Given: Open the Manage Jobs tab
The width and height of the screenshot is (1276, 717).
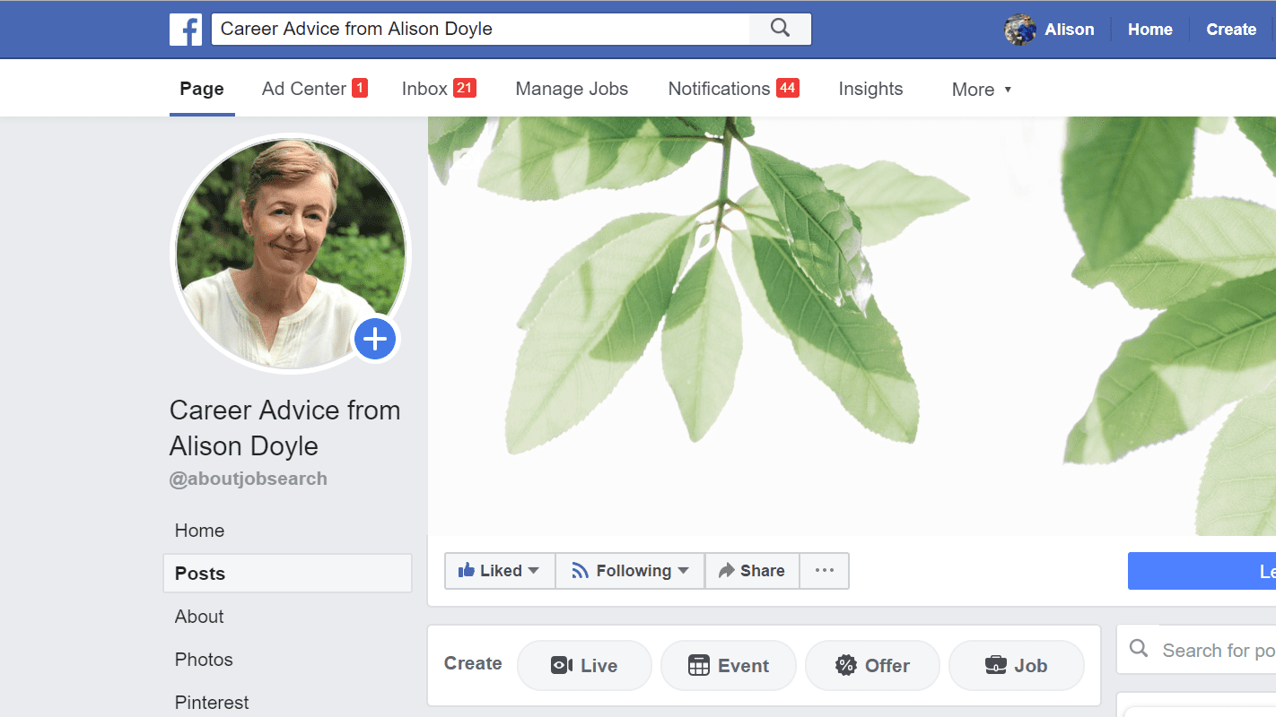Looking at the screenshot, I should click(572, 89).
